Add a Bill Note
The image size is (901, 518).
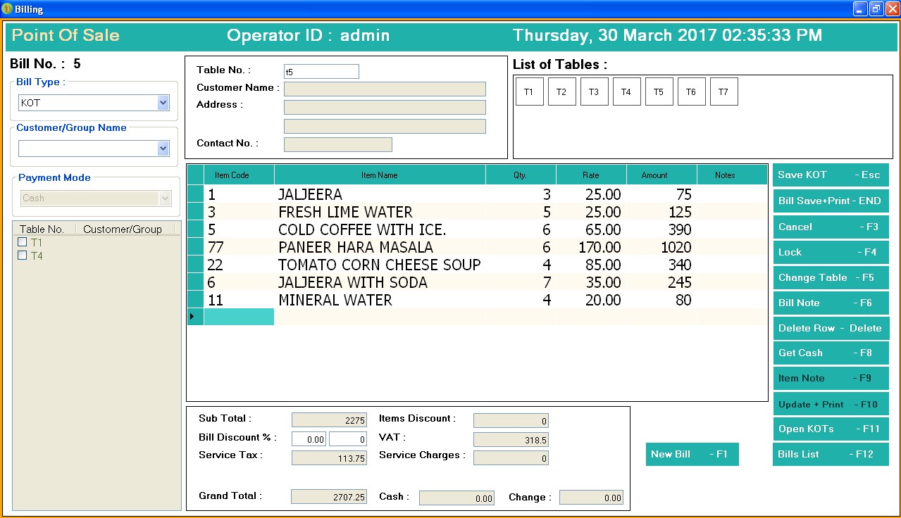tap(830, 303)
